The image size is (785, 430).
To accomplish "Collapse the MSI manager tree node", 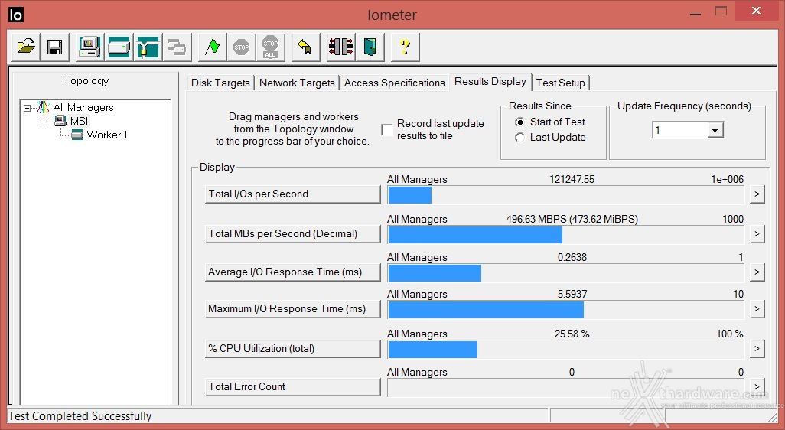I will (x=44, y=121).
